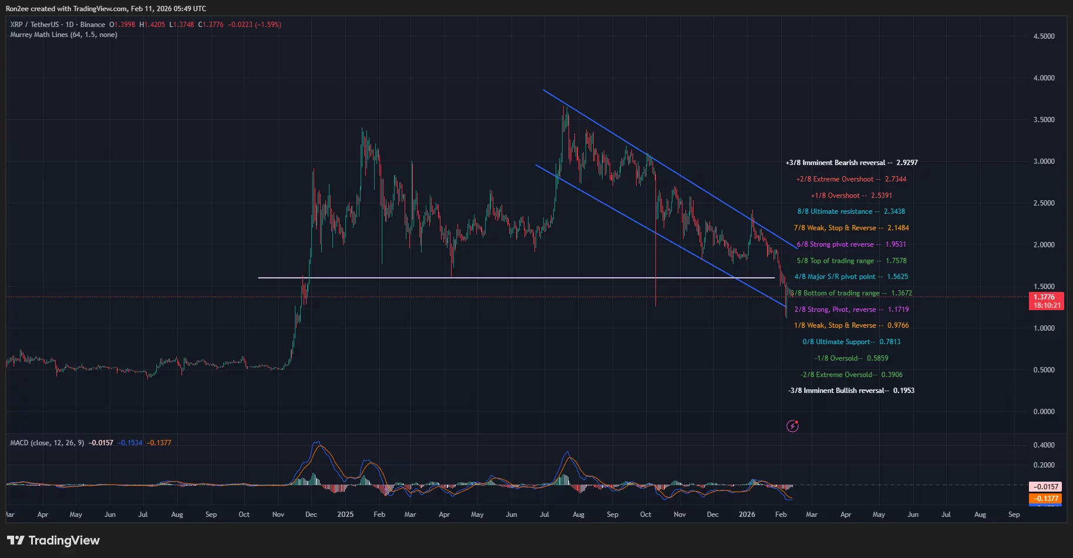Click the purple lightning flash icon on the chart

(x=792, y=425)
